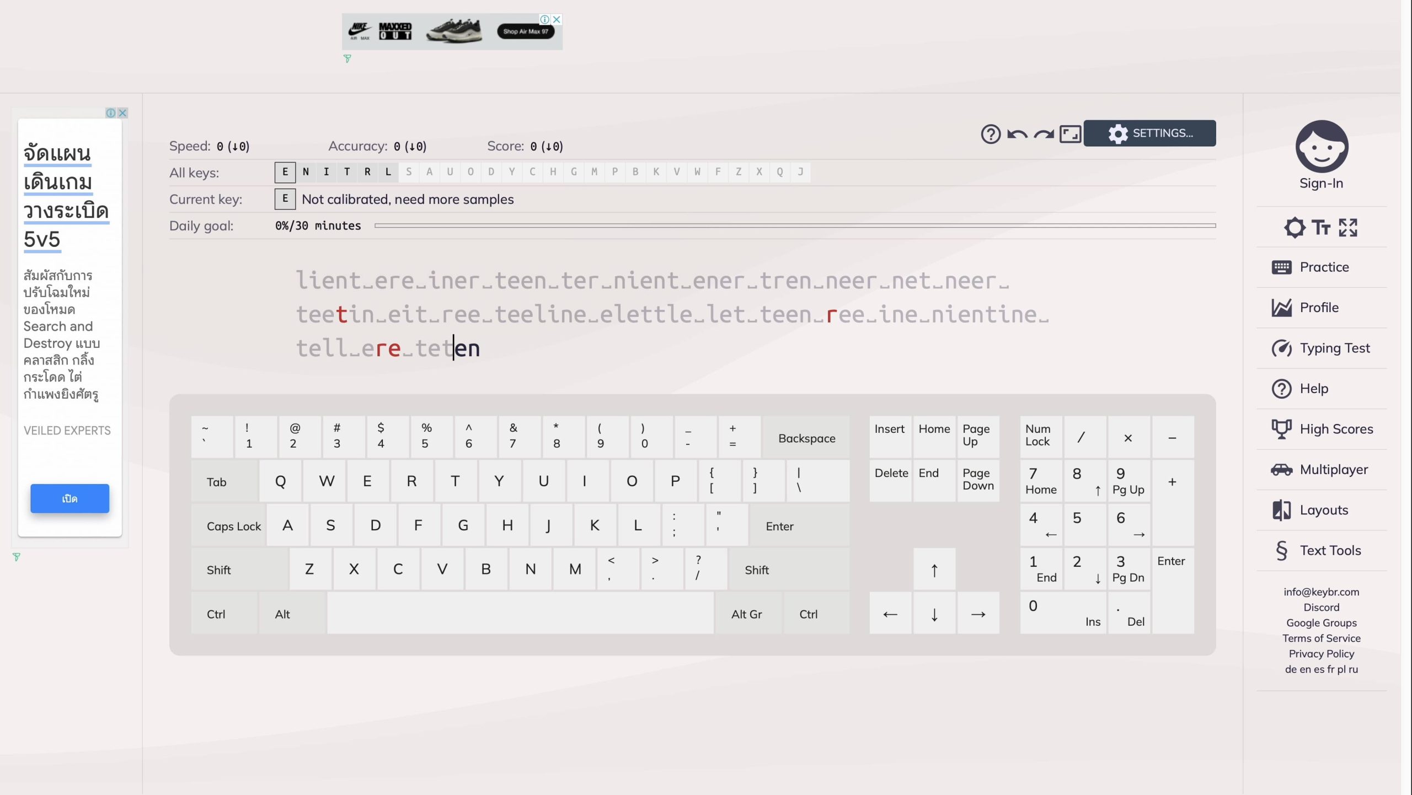This screenshot has width=1412, height=795.
Task: Click the undo arrow icon
Action: (1017, 134)
